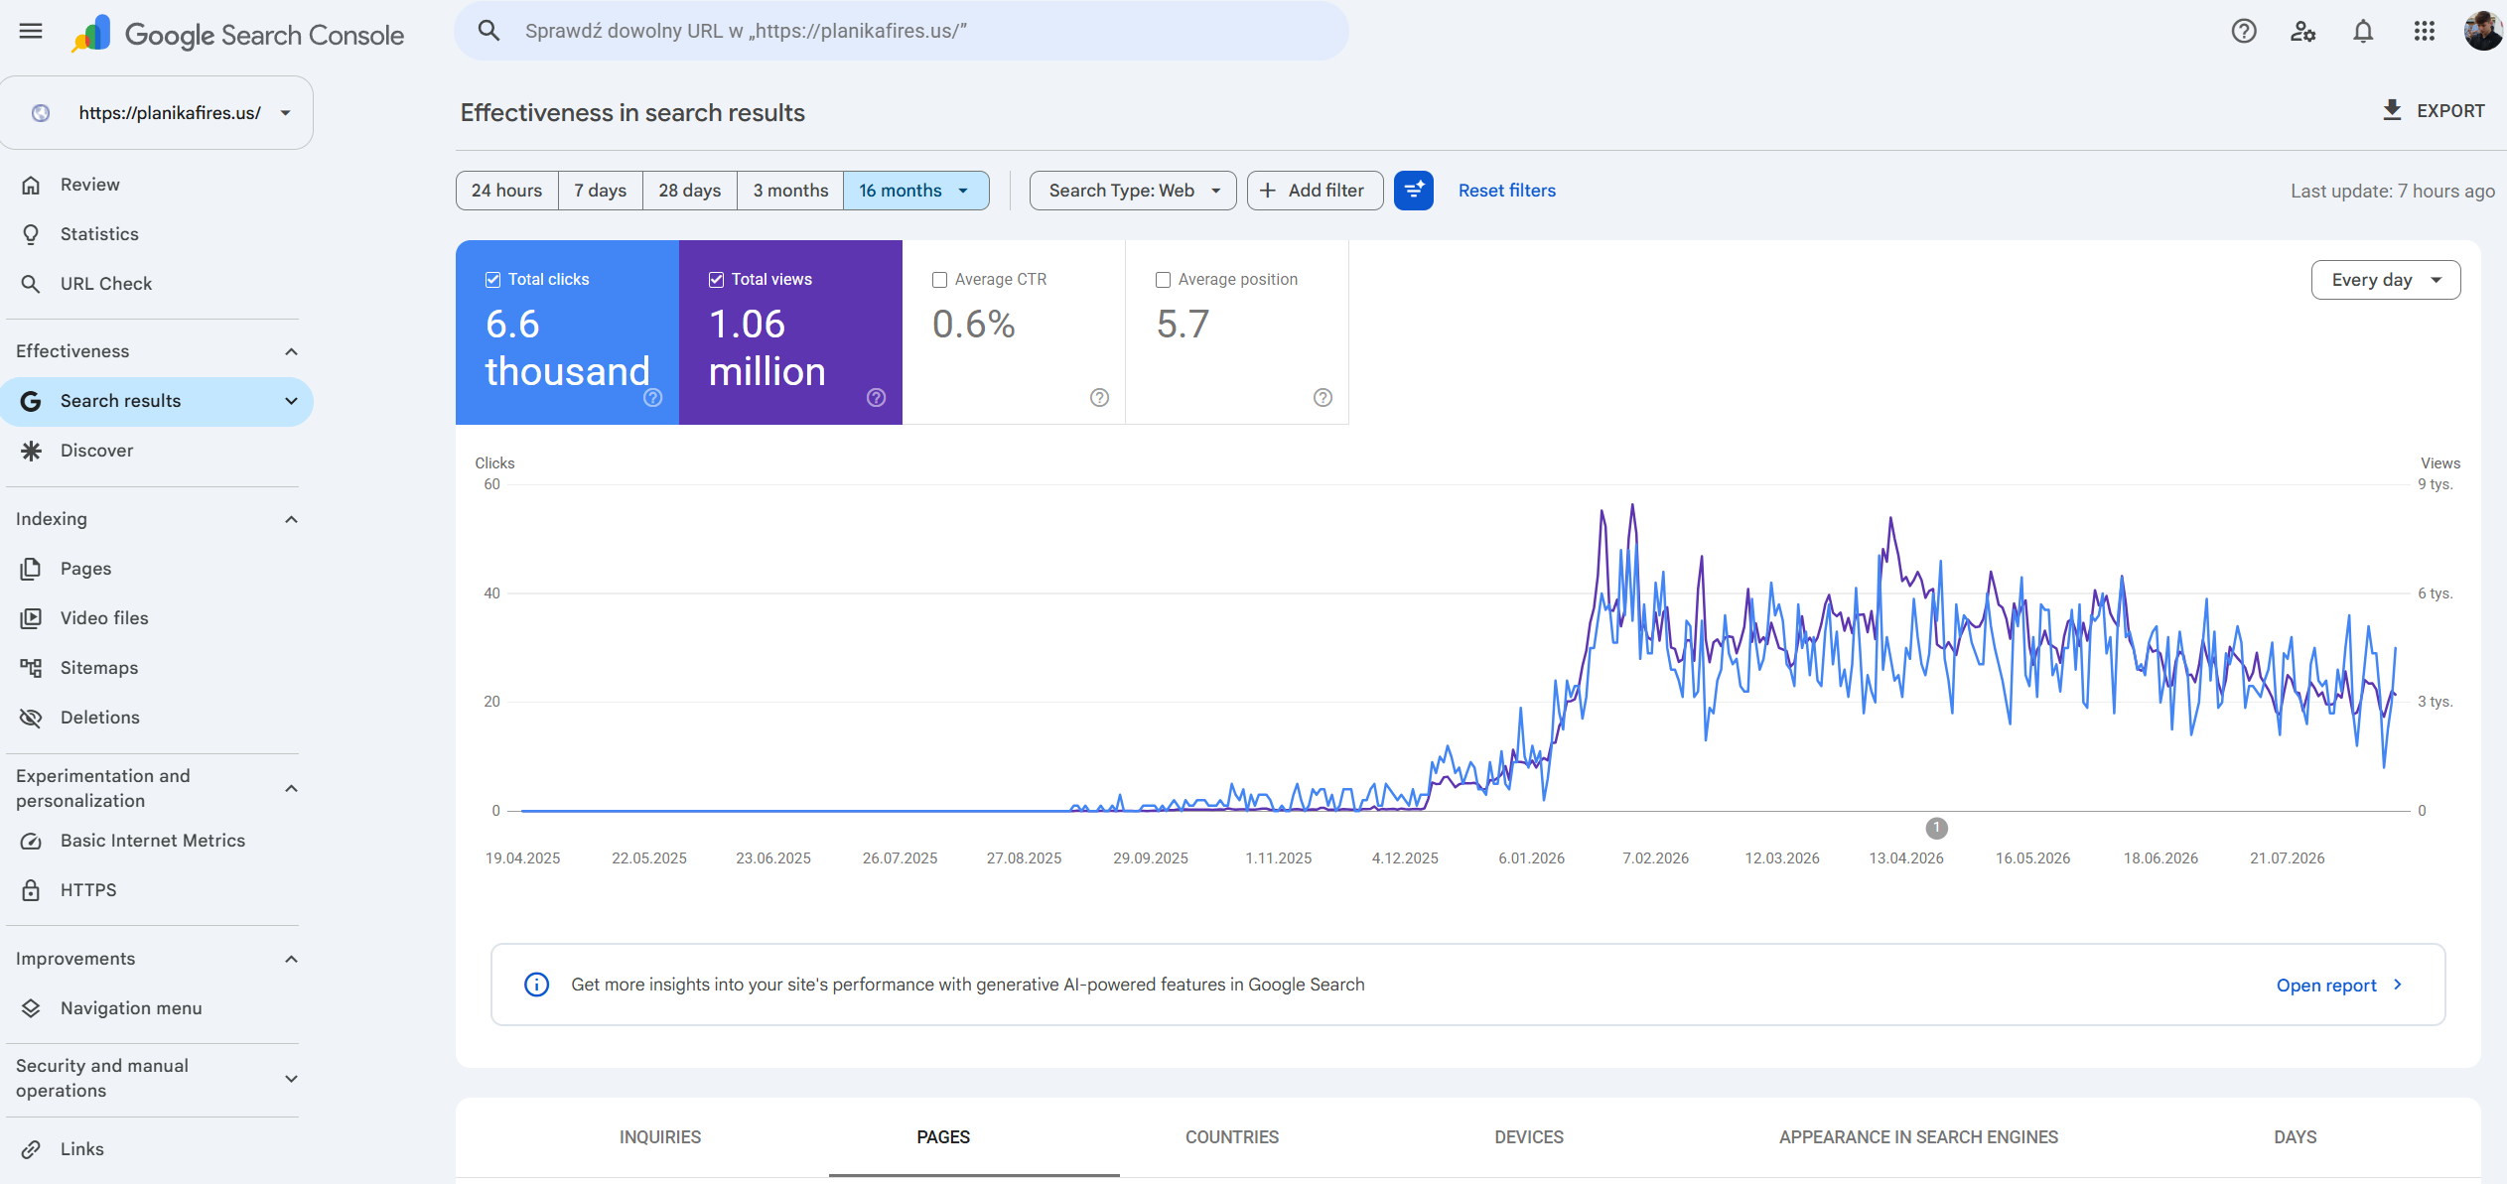Expand the Search results chevron
Viewport: 2507px width, 1184px height.
point(291,401)
